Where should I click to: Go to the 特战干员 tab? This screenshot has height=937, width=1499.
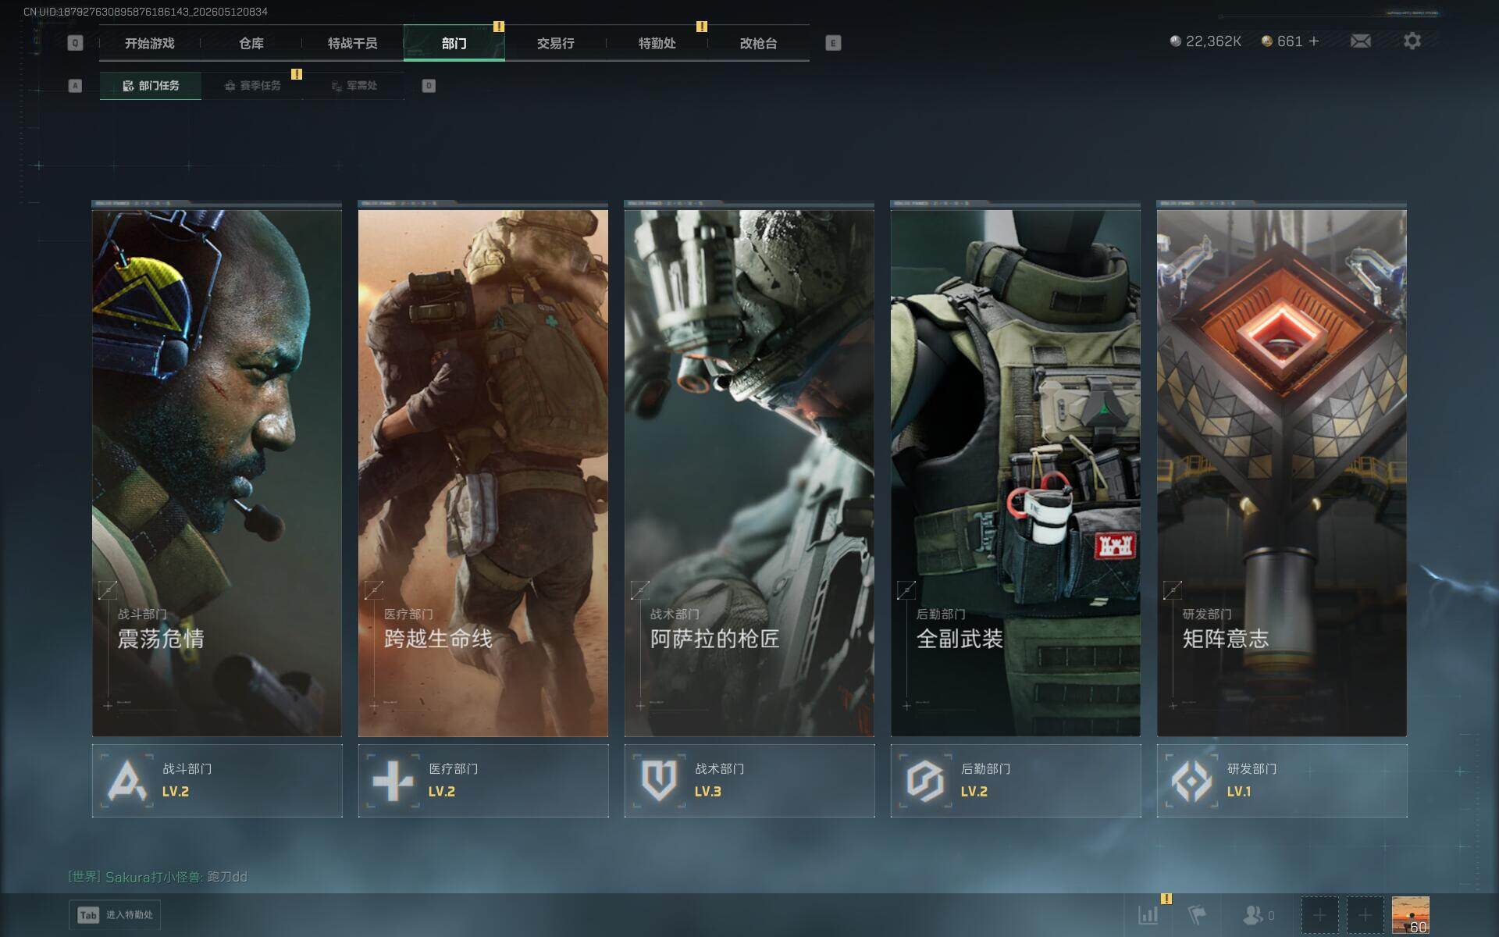pos(353,44)
